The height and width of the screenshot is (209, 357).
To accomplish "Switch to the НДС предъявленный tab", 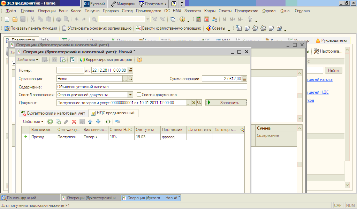I will (x=113, y=113).
